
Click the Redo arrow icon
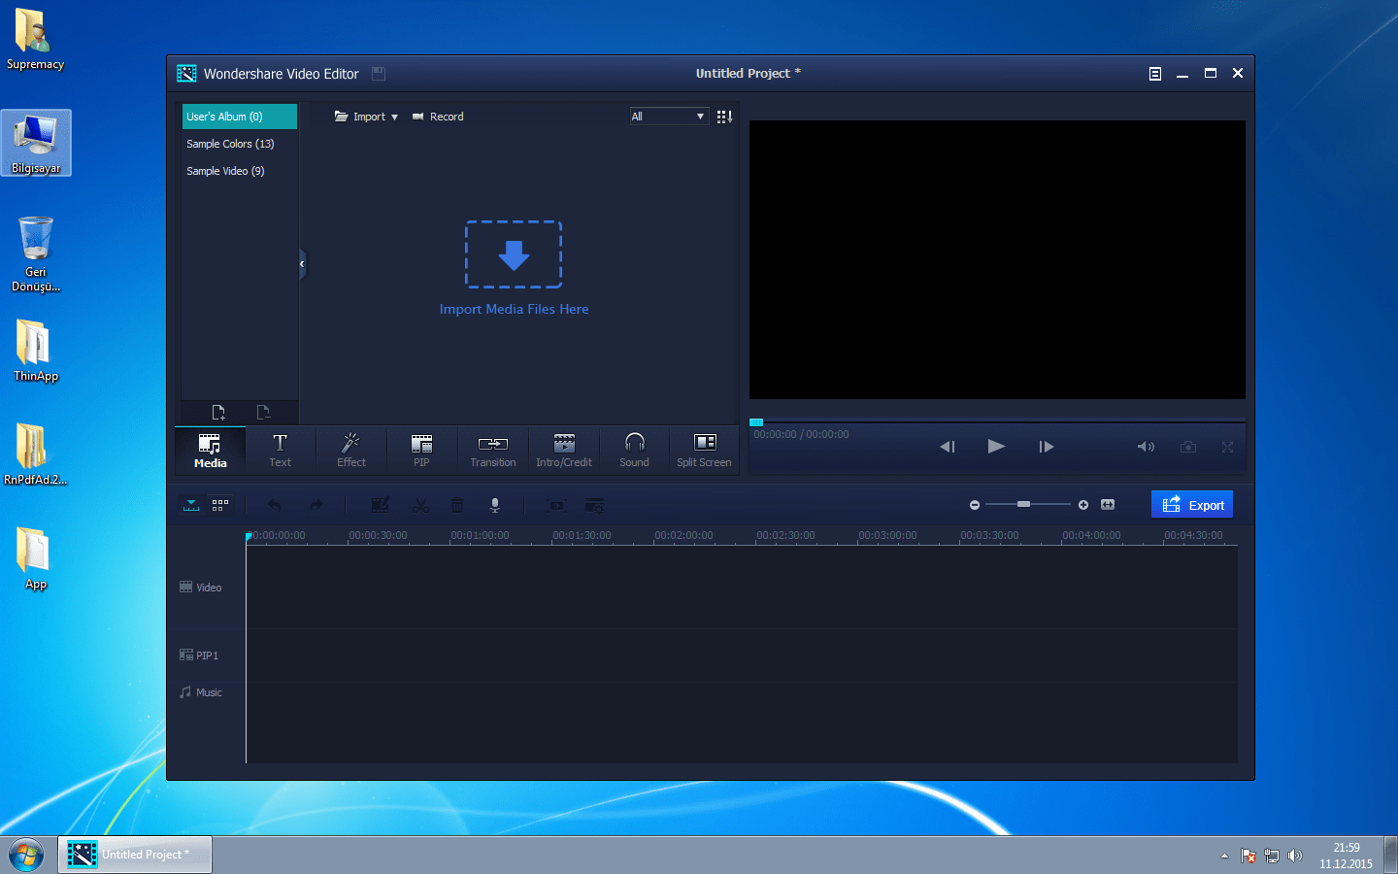[x=316, y=504]
